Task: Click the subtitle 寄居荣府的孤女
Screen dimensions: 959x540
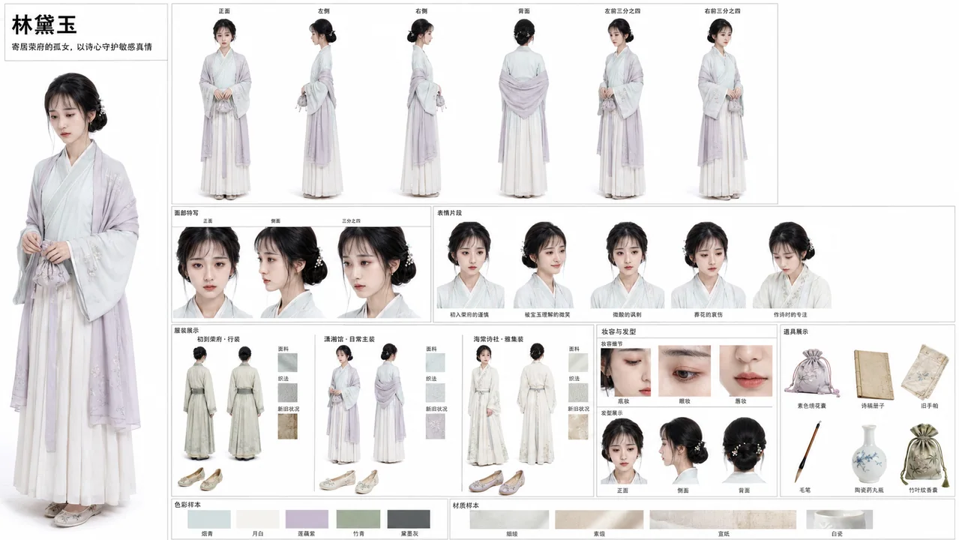Action: pos(43,46)
